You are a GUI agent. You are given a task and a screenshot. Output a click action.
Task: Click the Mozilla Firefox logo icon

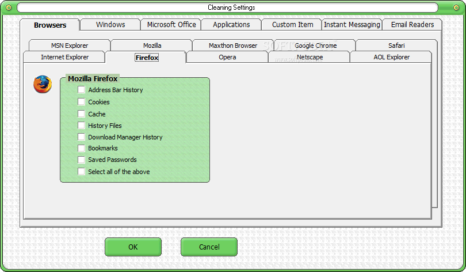point(43,84)
